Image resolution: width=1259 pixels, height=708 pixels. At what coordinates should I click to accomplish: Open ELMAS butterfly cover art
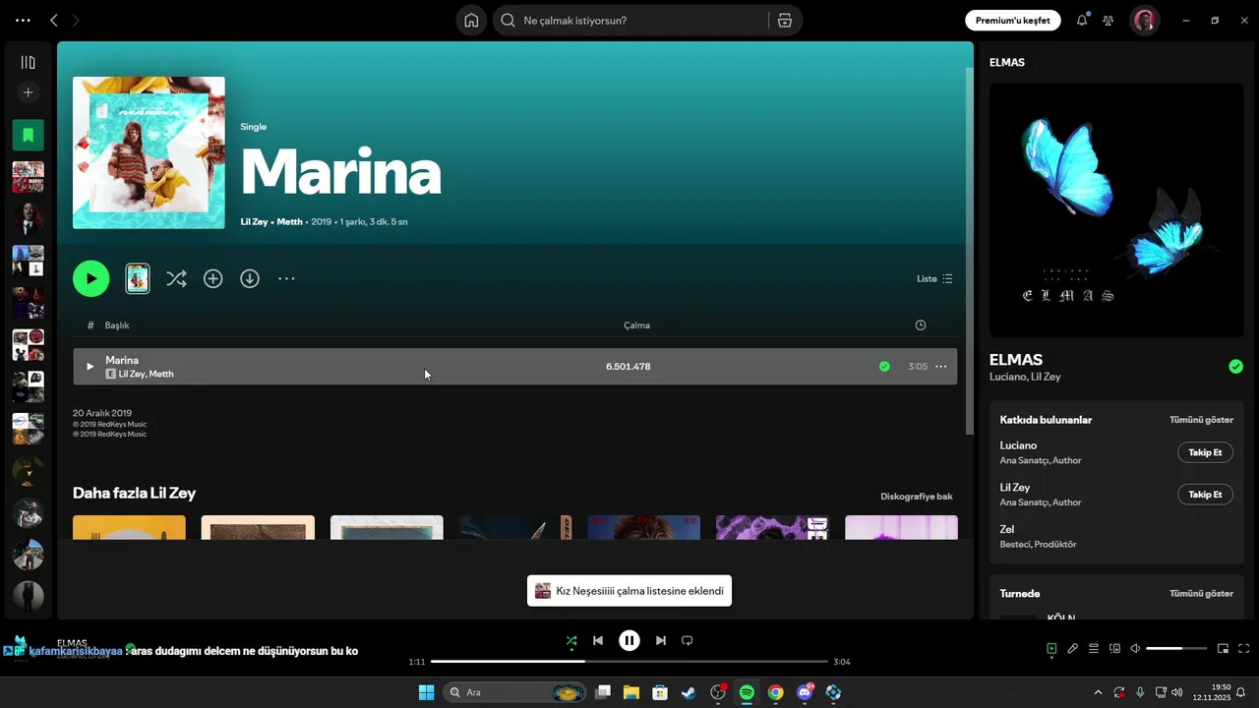[x=1116, y=210]
